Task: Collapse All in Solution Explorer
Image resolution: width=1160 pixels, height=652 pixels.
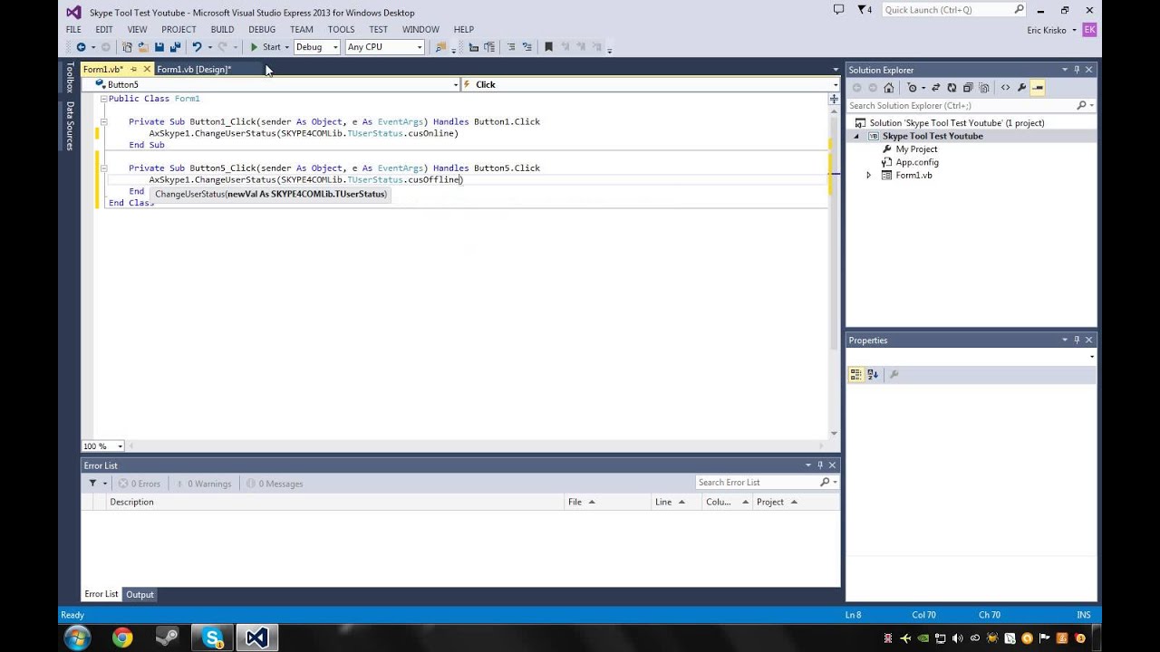Action: click(968, 88)
